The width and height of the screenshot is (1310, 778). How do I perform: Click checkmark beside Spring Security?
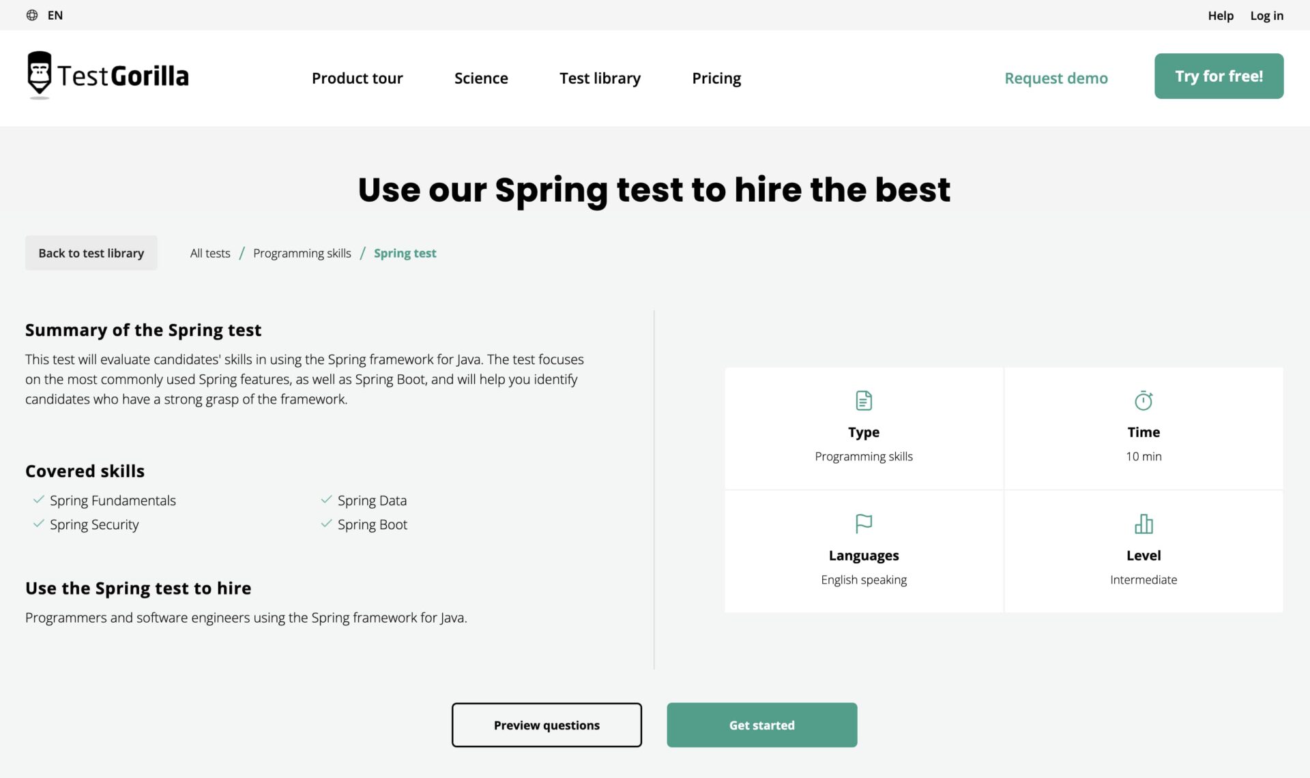(x=39, y=524)
